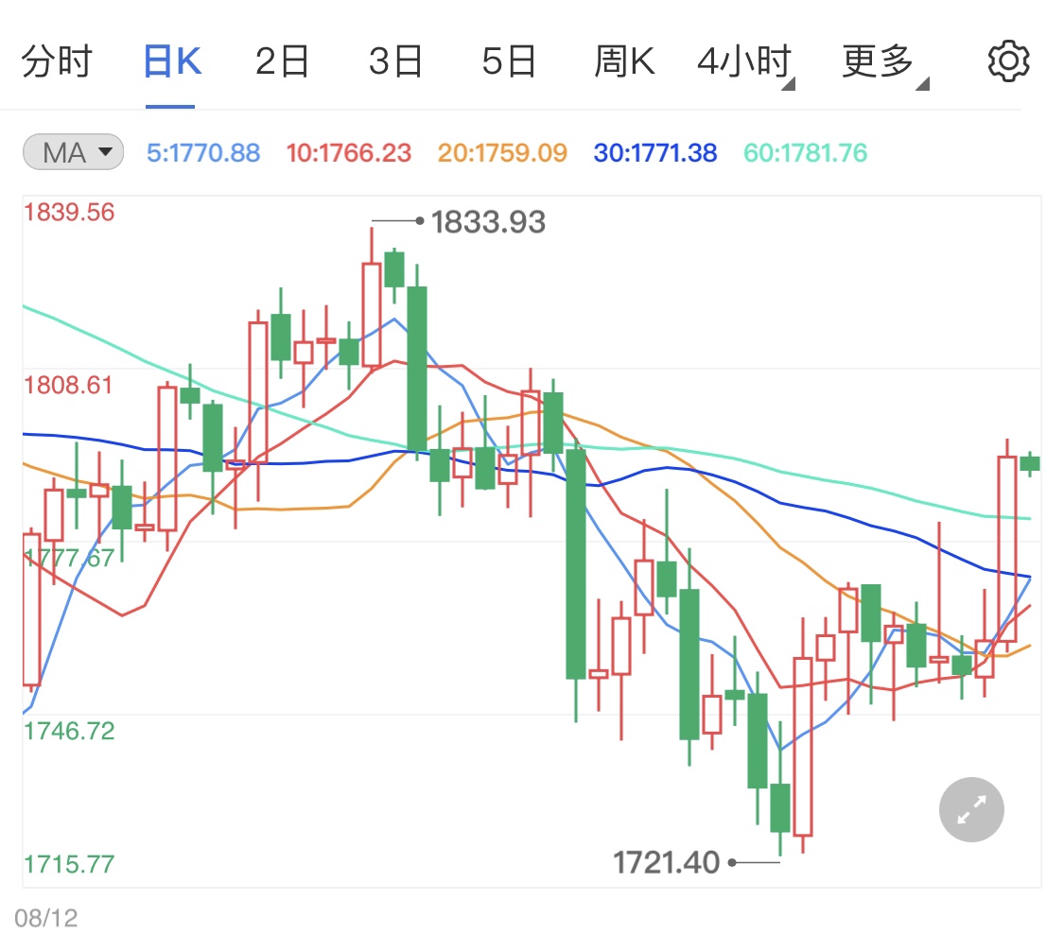Click the MA60 value 60:1781.76

[805, 152]
